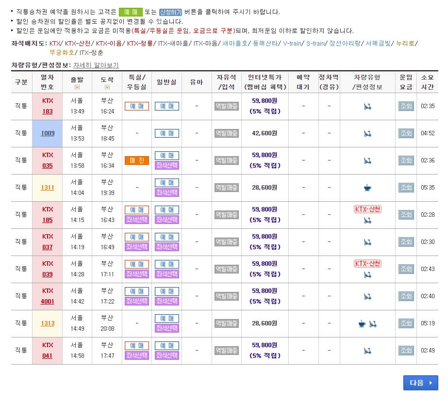Click the wheelchair icon for KTX 041
Viewport: 448px width, 401px height.
pyautogui.click(x=367, y=350)
